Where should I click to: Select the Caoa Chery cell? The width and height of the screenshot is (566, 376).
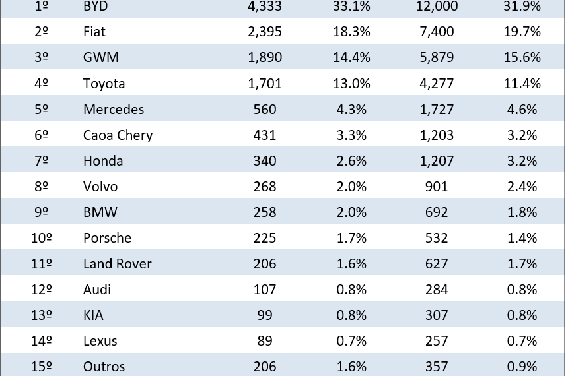[118, 135]
